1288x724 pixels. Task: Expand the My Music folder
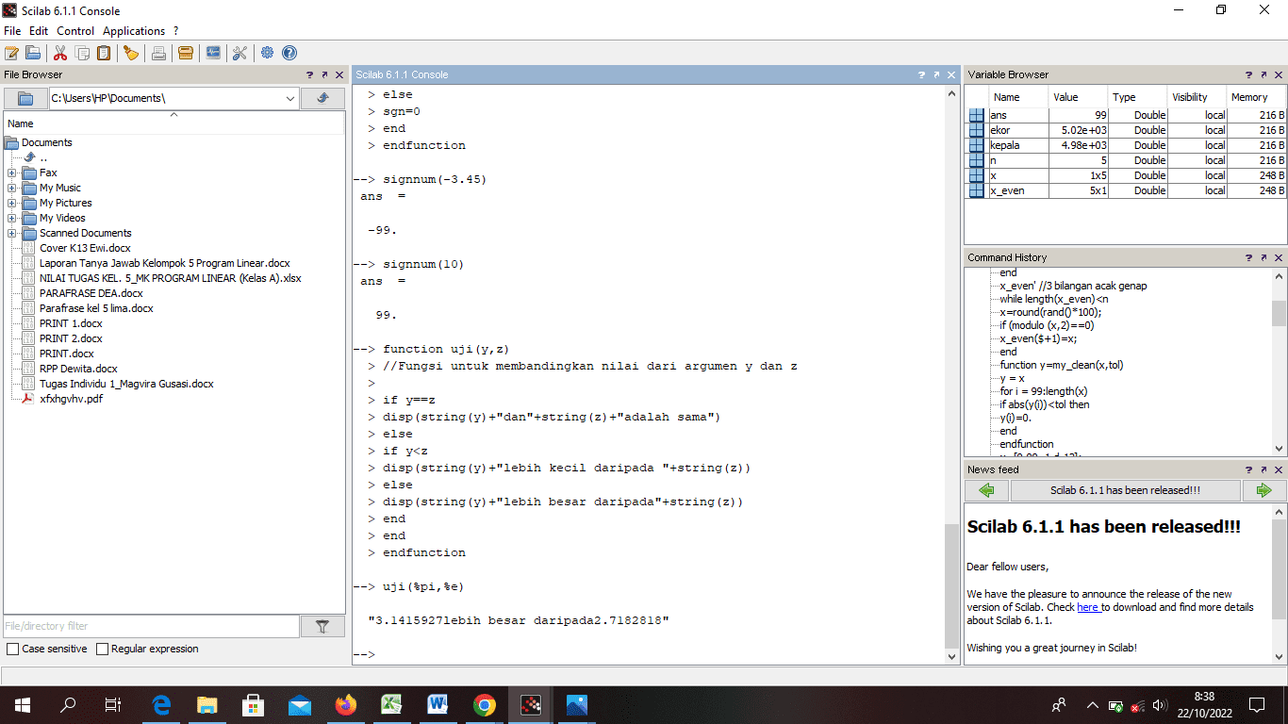(11, 188)
